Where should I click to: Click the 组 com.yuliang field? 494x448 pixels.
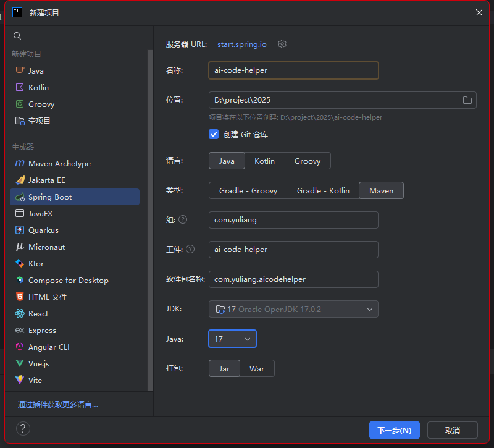(x=293, y=220)
